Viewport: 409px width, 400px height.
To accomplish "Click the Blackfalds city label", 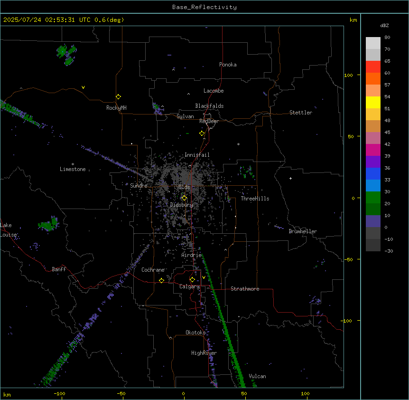I will (x=209, y=106).
